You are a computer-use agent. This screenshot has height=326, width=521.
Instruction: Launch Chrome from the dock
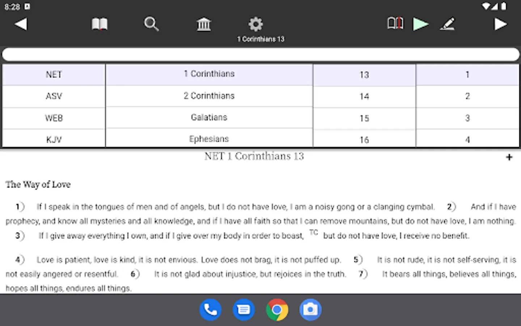[277, 310]
